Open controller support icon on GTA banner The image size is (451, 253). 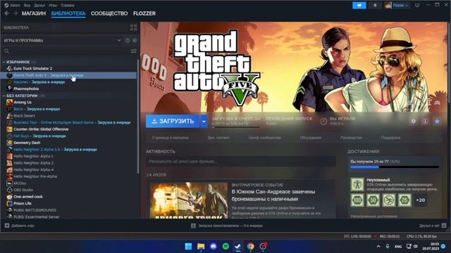[437, 103]
